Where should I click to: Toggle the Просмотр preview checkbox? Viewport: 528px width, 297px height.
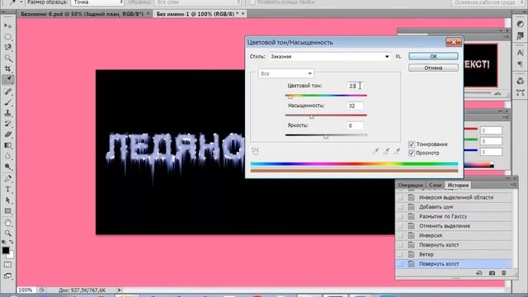click(x=412, y=153)
